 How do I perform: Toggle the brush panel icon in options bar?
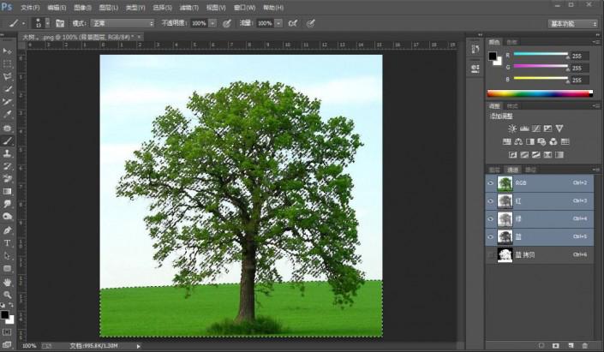click(61, 23)
